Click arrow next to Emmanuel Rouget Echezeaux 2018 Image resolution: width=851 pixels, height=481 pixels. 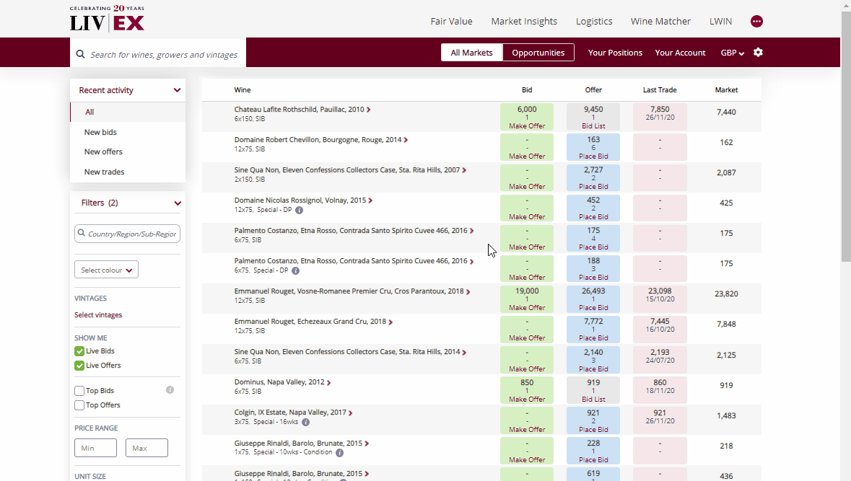tap(390, 322)
